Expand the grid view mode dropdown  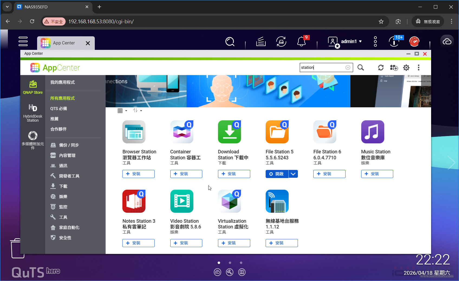pos(122,111)
